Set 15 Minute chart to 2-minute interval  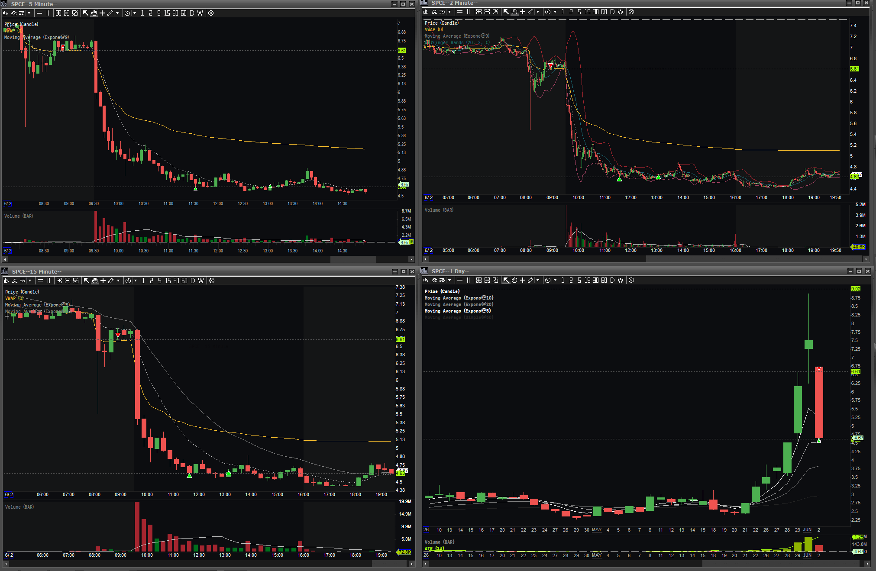pyautogui.click(x=152, y=281)
